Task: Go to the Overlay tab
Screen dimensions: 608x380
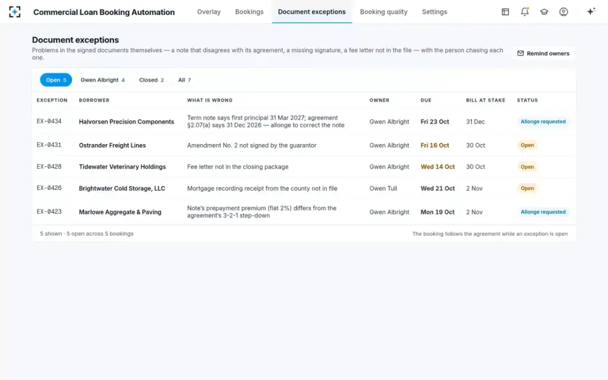Action: 209,12
